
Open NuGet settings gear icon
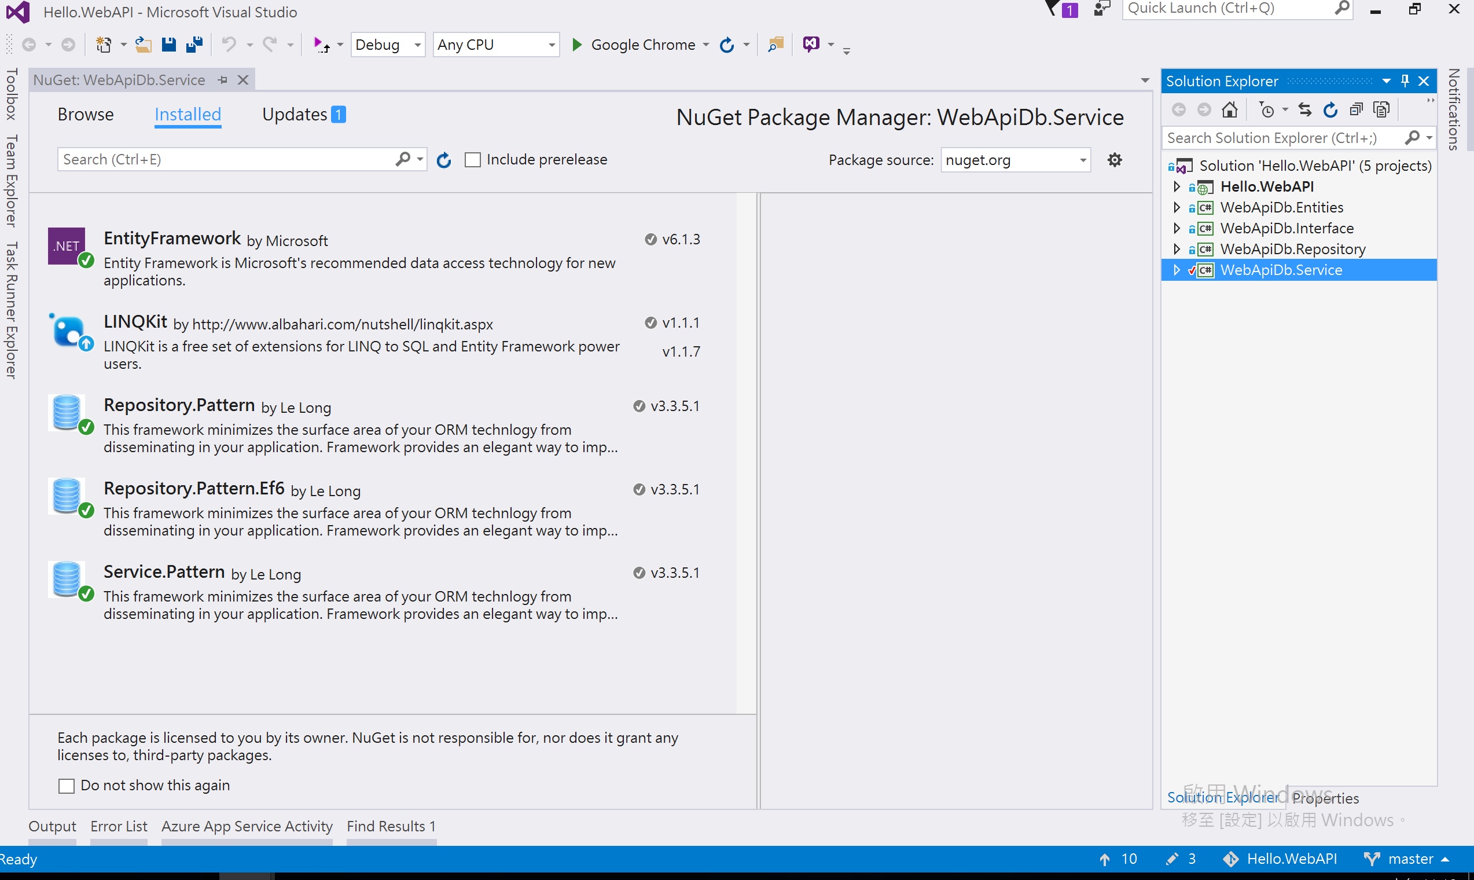pyautogui.click(x=1115, y=160)
